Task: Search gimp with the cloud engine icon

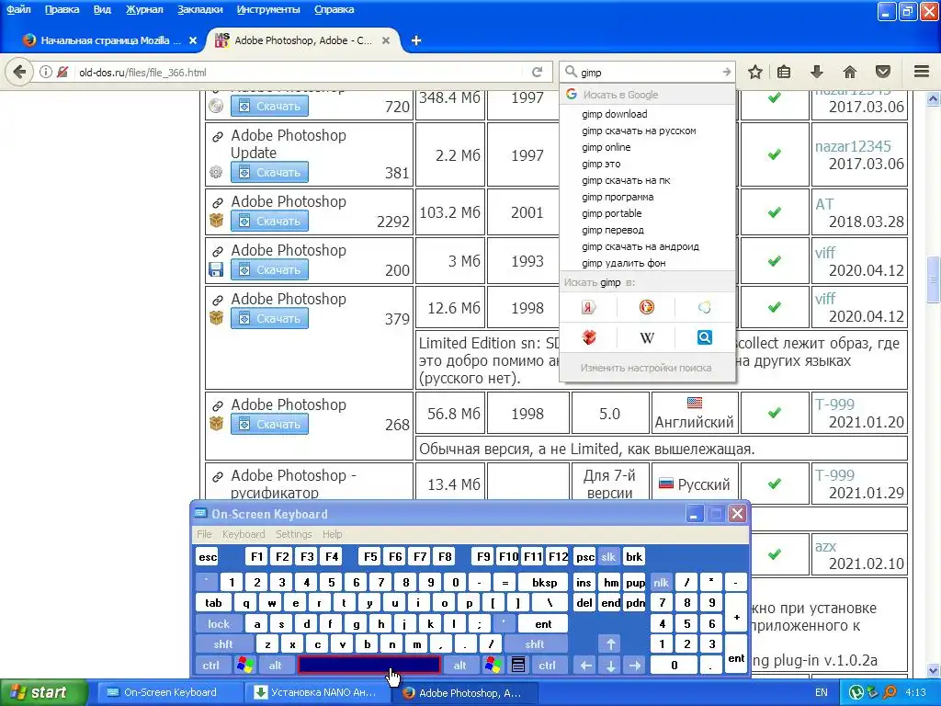Action: coord(705,307)
